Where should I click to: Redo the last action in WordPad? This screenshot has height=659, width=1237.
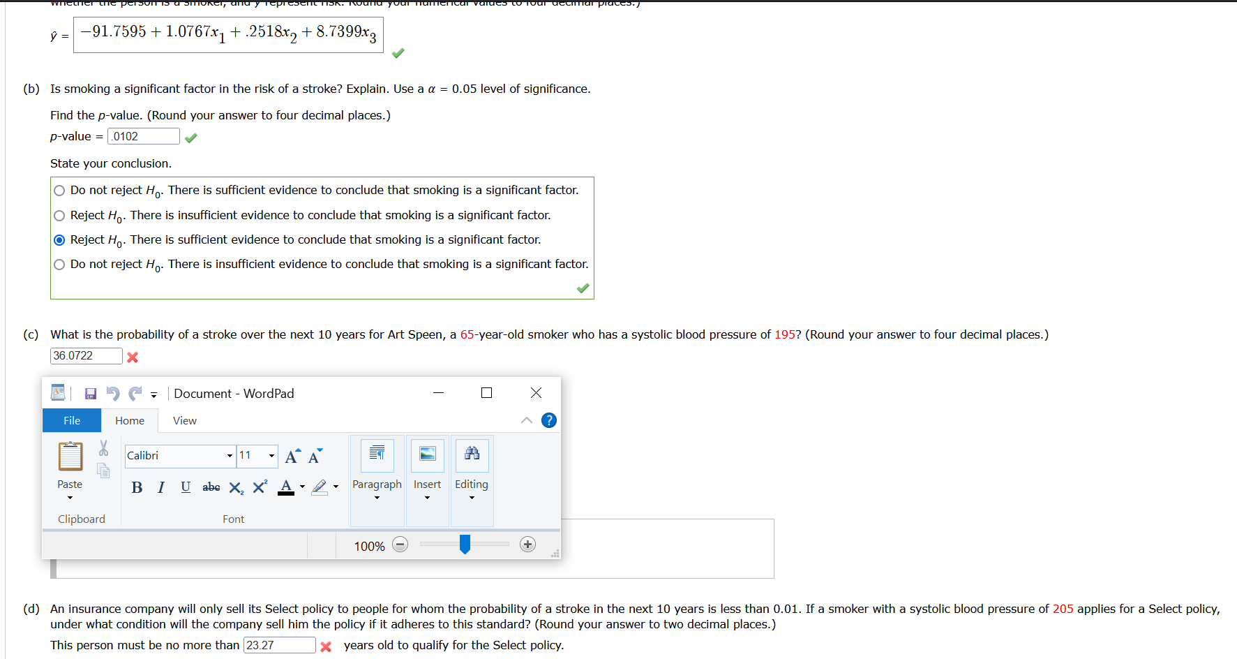click(135, 394)
